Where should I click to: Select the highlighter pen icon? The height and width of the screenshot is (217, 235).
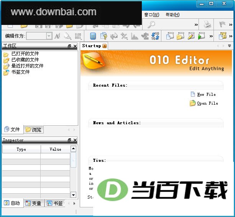[x=67, y=36]
